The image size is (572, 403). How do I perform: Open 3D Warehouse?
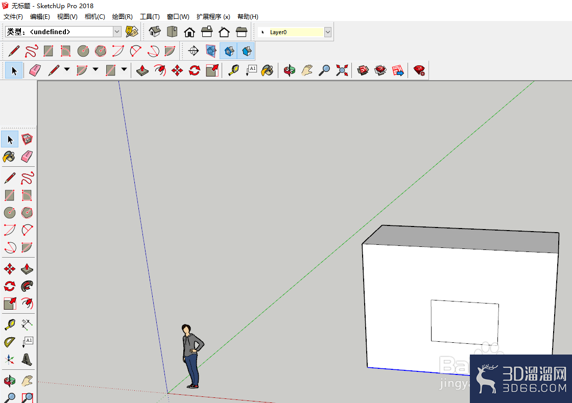click(363, 70)
